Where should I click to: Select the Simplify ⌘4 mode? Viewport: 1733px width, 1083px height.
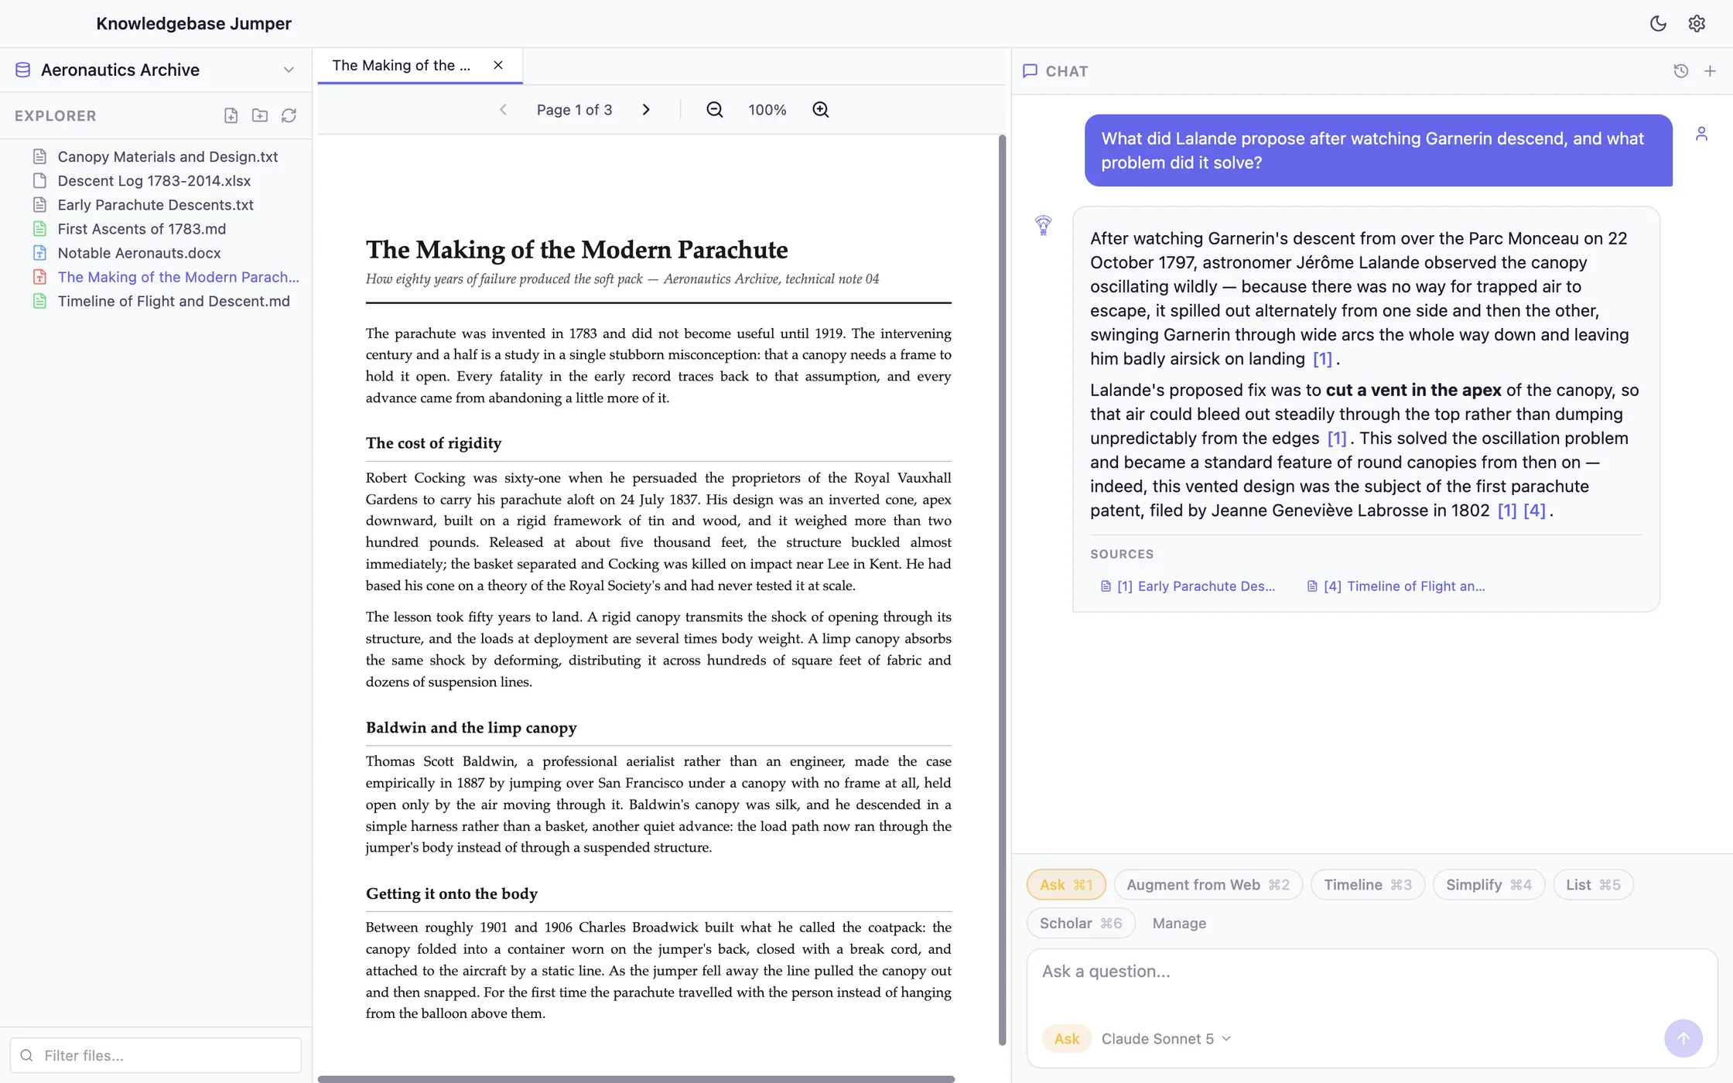[1489, 884]
